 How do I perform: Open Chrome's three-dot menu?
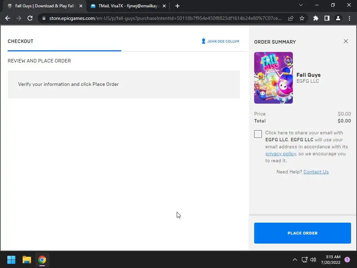pos(349,18)
